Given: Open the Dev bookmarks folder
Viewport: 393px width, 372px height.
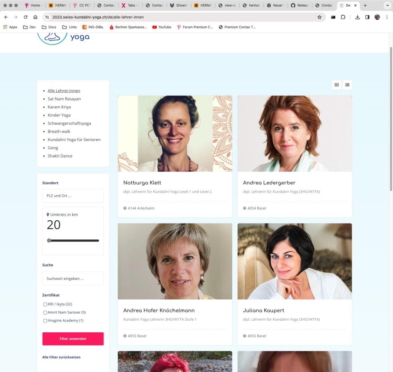Looking at the screenshot, I should tap(29, 27).
